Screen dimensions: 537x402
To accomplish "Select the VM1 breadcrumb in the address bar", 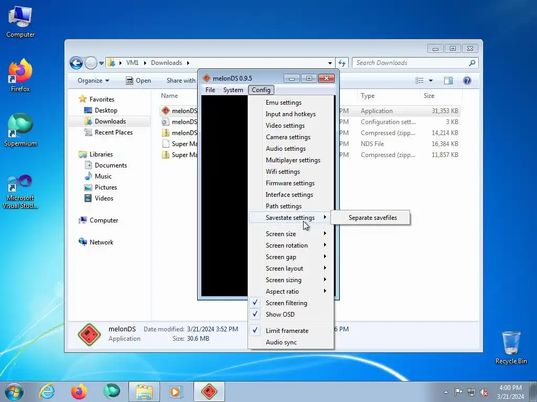I will tap(132, 63).
